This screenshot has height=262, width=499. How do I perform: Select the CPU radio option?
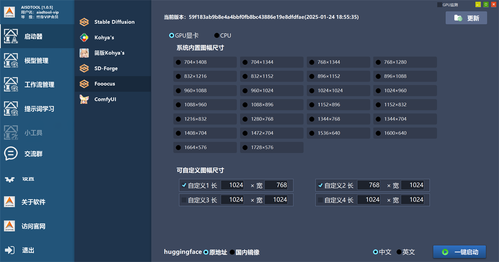(x=217, y=36)
